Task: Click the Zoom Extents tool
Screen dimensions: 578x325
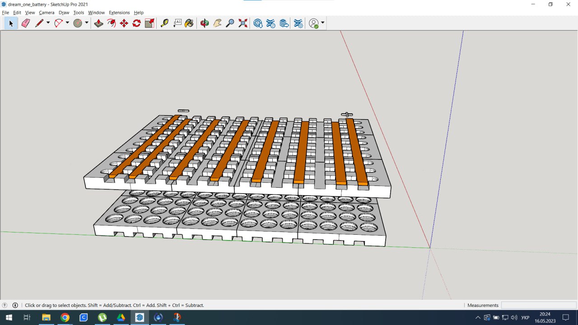Action: (243, 23)
